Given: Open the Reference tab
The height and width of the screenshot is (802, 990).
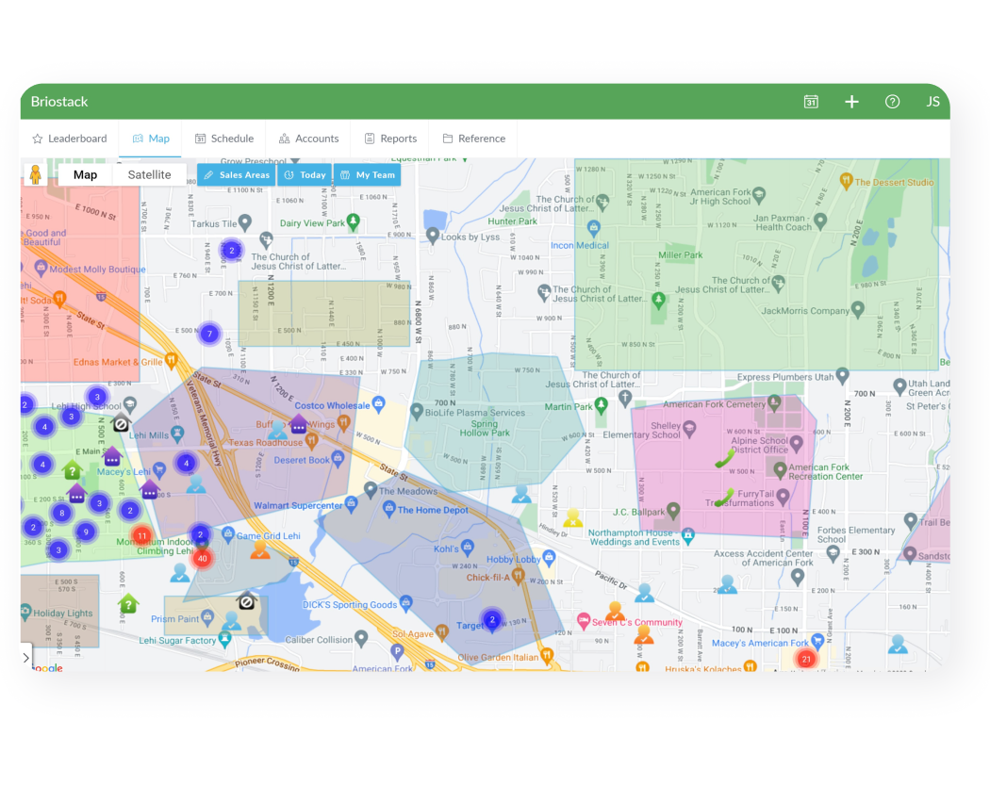Looking at the screenshot, I should point(473,139).
